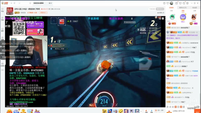This screenshot has width=201, height=113.
Task: Open watch history clock icon in title bar
Action: (x=164, y=3)
